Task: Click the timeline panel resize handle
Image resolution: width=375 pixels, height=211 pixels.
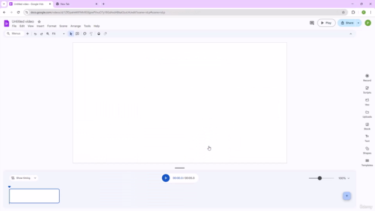Action: pyautogui.click(x=180, y=168)
